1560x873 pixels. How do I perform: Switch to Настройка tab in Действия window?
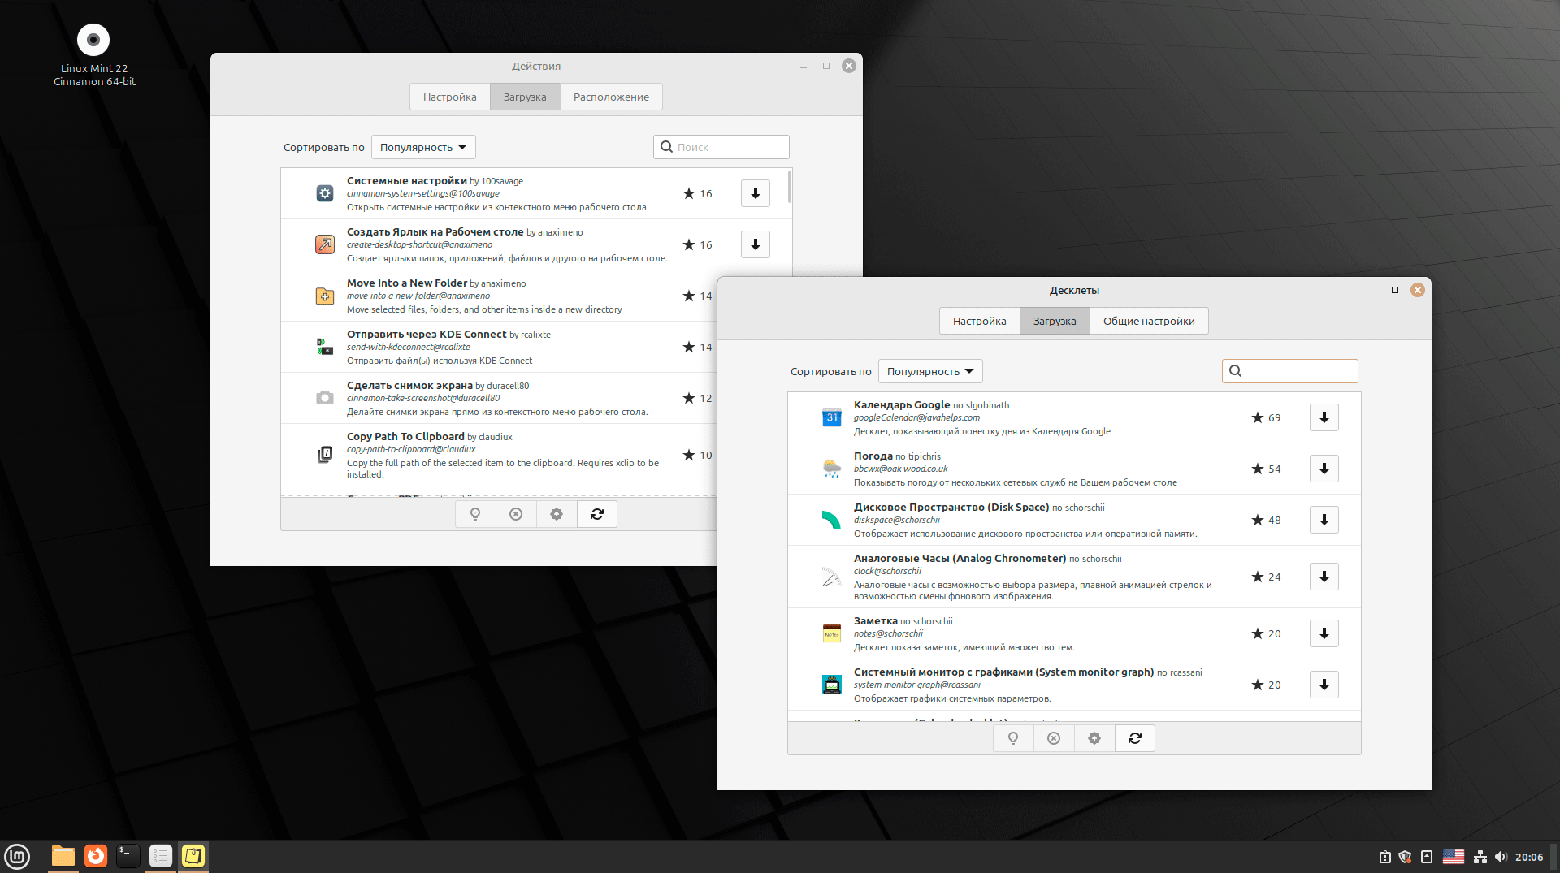coord(449,97)
